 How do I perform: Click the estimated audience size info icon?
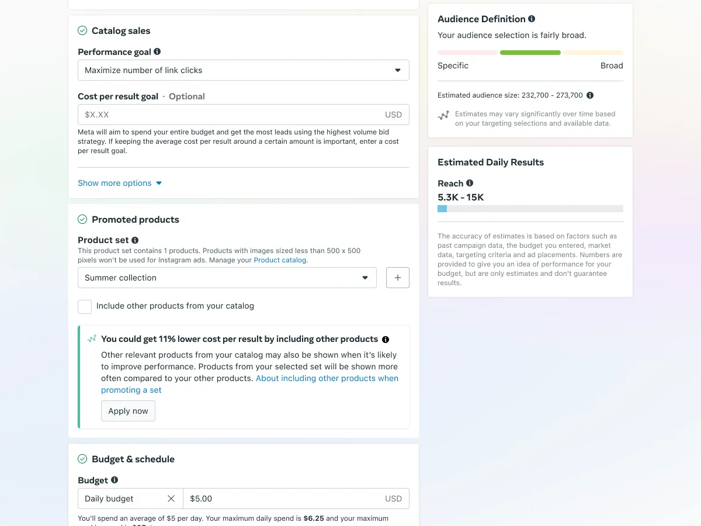tap(590, 95)
